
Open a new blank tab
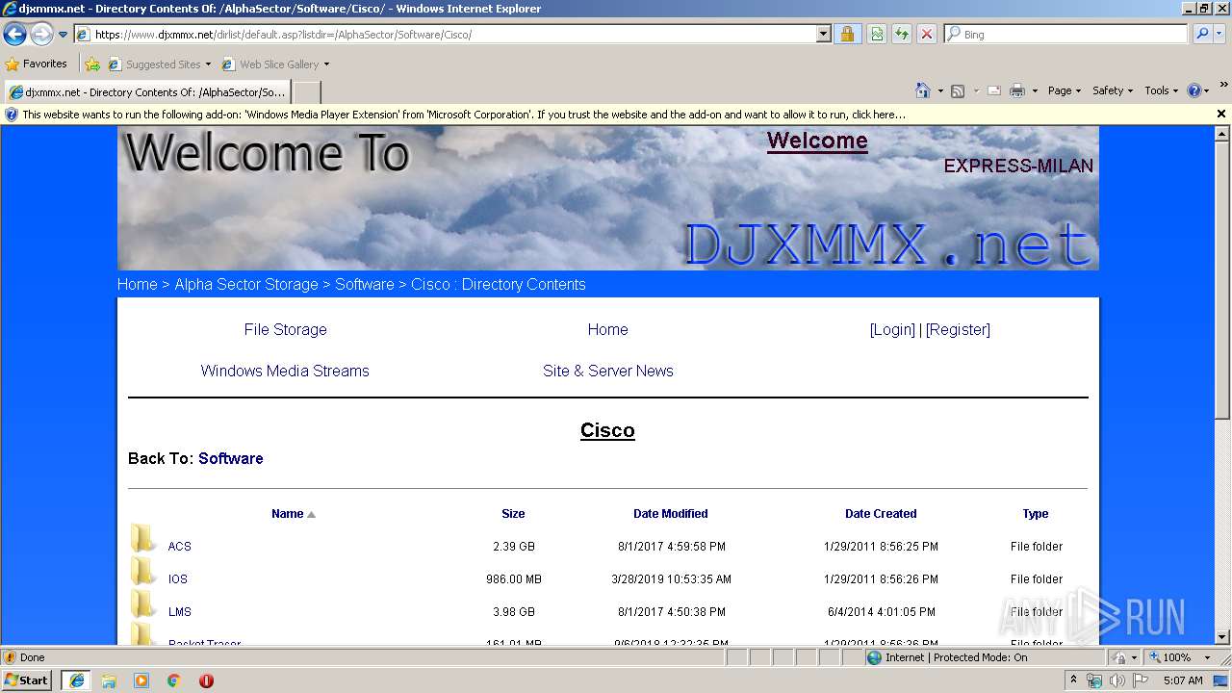[x=306, y=92]
